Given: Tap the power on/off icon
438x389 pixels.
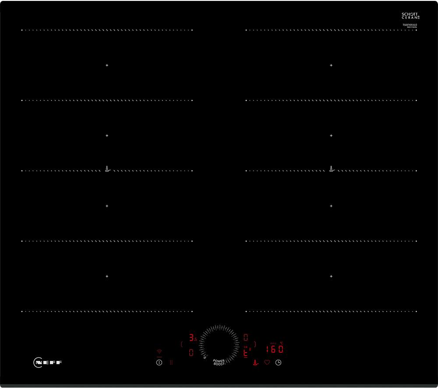Looking at the screenshot, I should pyautogui.click(x=159, y=362).
